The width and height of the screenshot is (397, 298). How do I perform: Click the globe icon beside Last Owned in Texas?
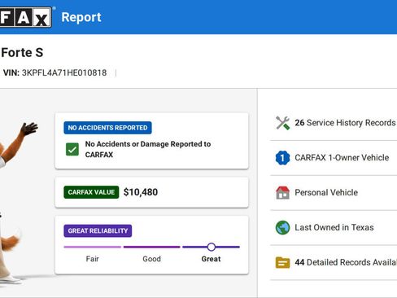(282, 227)
